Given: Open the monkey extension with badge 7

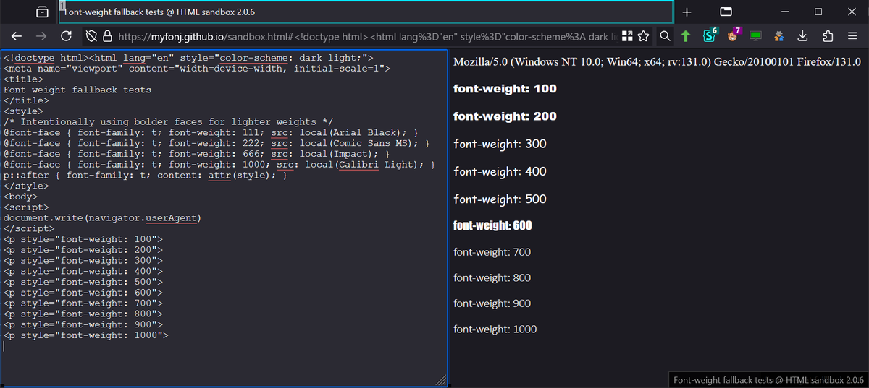Looking at the screenshot, I should tap(734, 35).
